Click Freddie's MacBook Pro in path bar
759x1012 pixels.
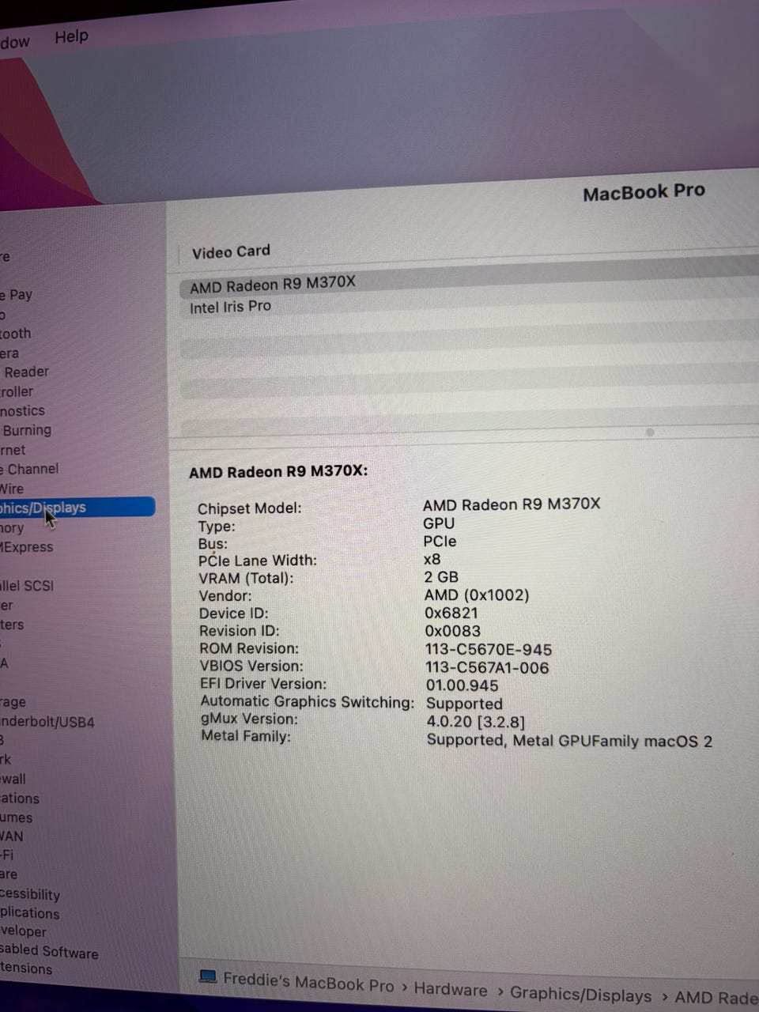coord(308,983)
